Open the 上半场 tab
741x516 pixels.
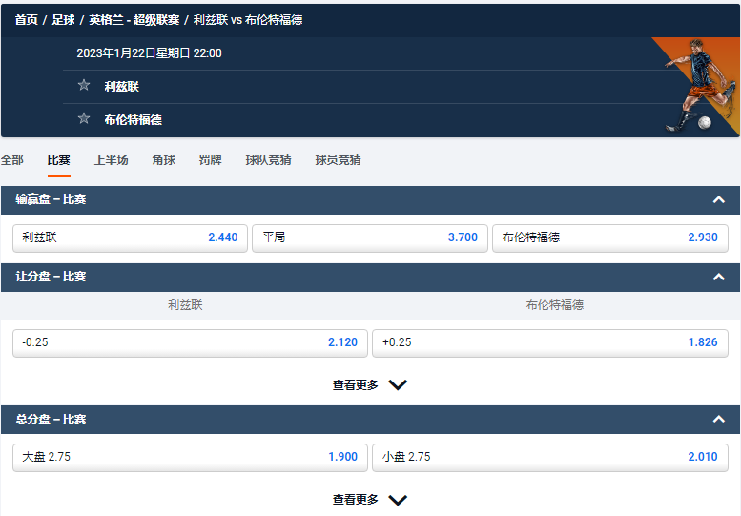coord(111,160)
